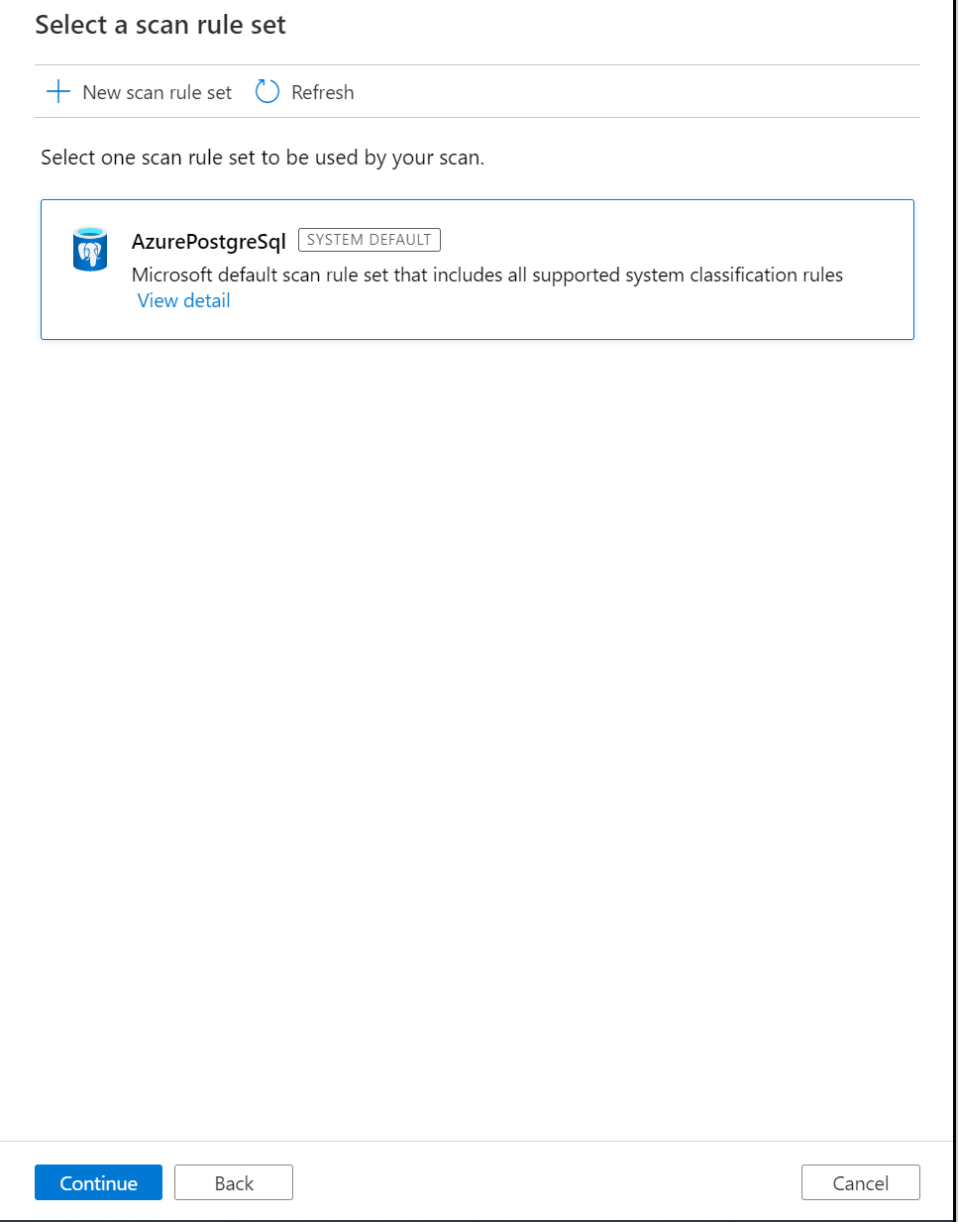Choose the SYSTEM DEFAULT rule set for your scan
Viewport: 958px width, 1222px height.
pos(478,269)
